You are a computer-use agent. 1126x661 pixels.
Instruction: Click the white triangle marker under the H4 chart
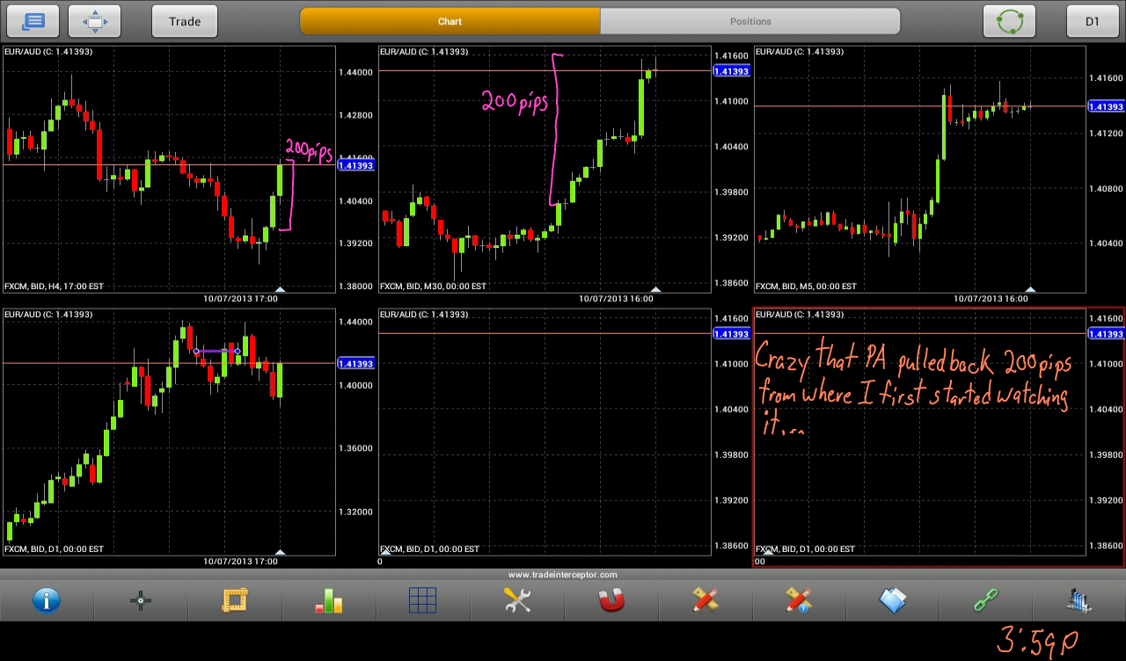click(280, 289)
